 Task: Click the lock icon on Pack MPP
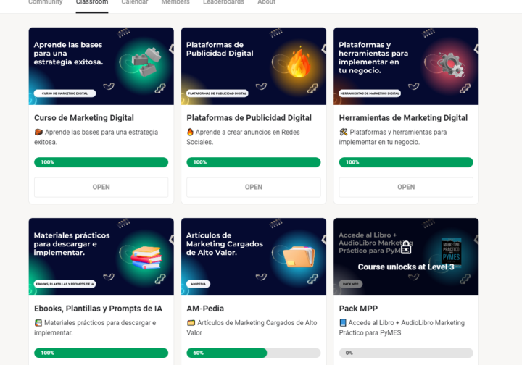pos(406,248)
